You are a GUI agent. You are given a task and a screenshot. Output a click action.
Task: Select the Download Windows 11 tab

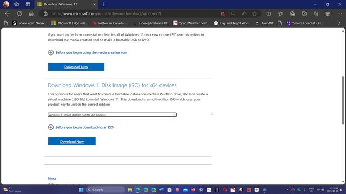point(66,4)
